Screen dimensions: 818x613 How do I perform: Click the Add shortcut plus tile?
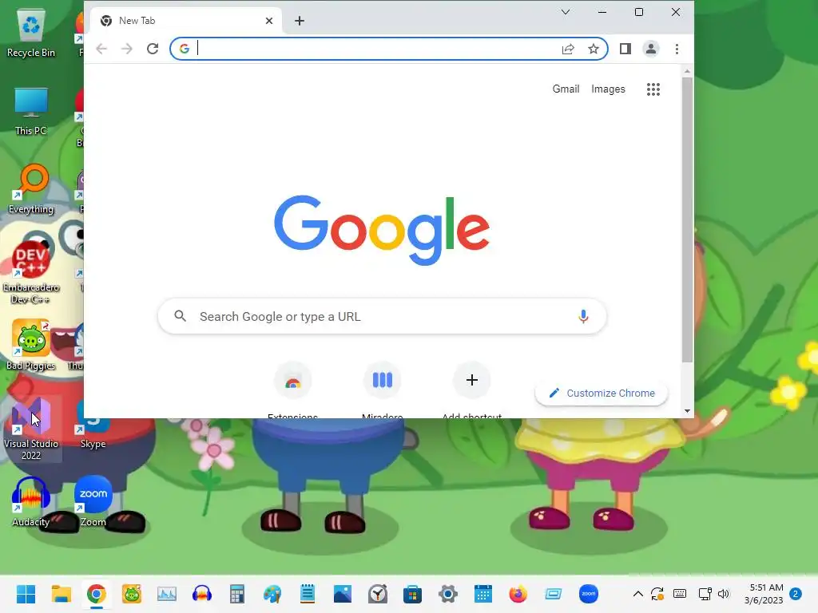471,380
